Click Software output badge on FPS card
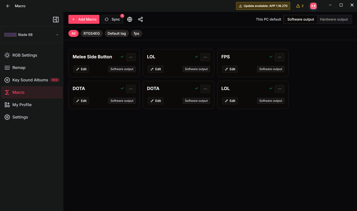 click(x=271, y=69)
